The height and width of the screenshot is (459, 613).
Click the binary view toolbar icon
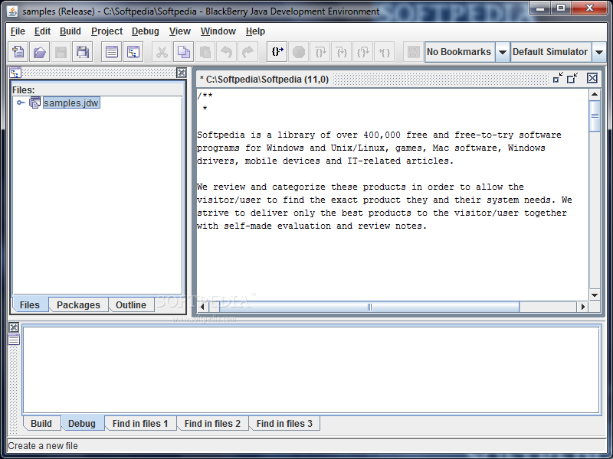pos(413,52)
